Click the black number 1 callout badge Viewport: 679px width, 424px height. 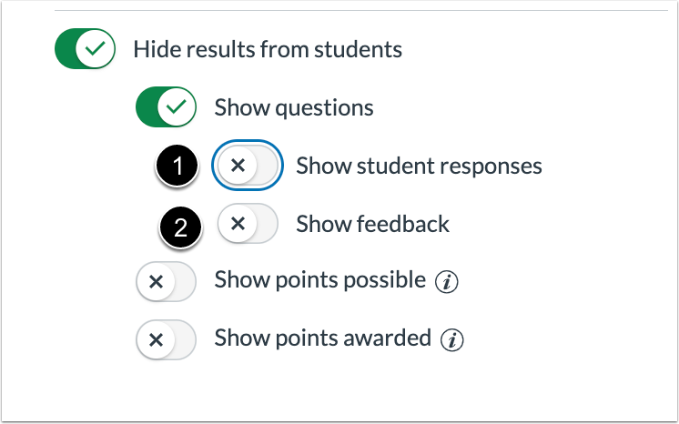click(177, 166)
